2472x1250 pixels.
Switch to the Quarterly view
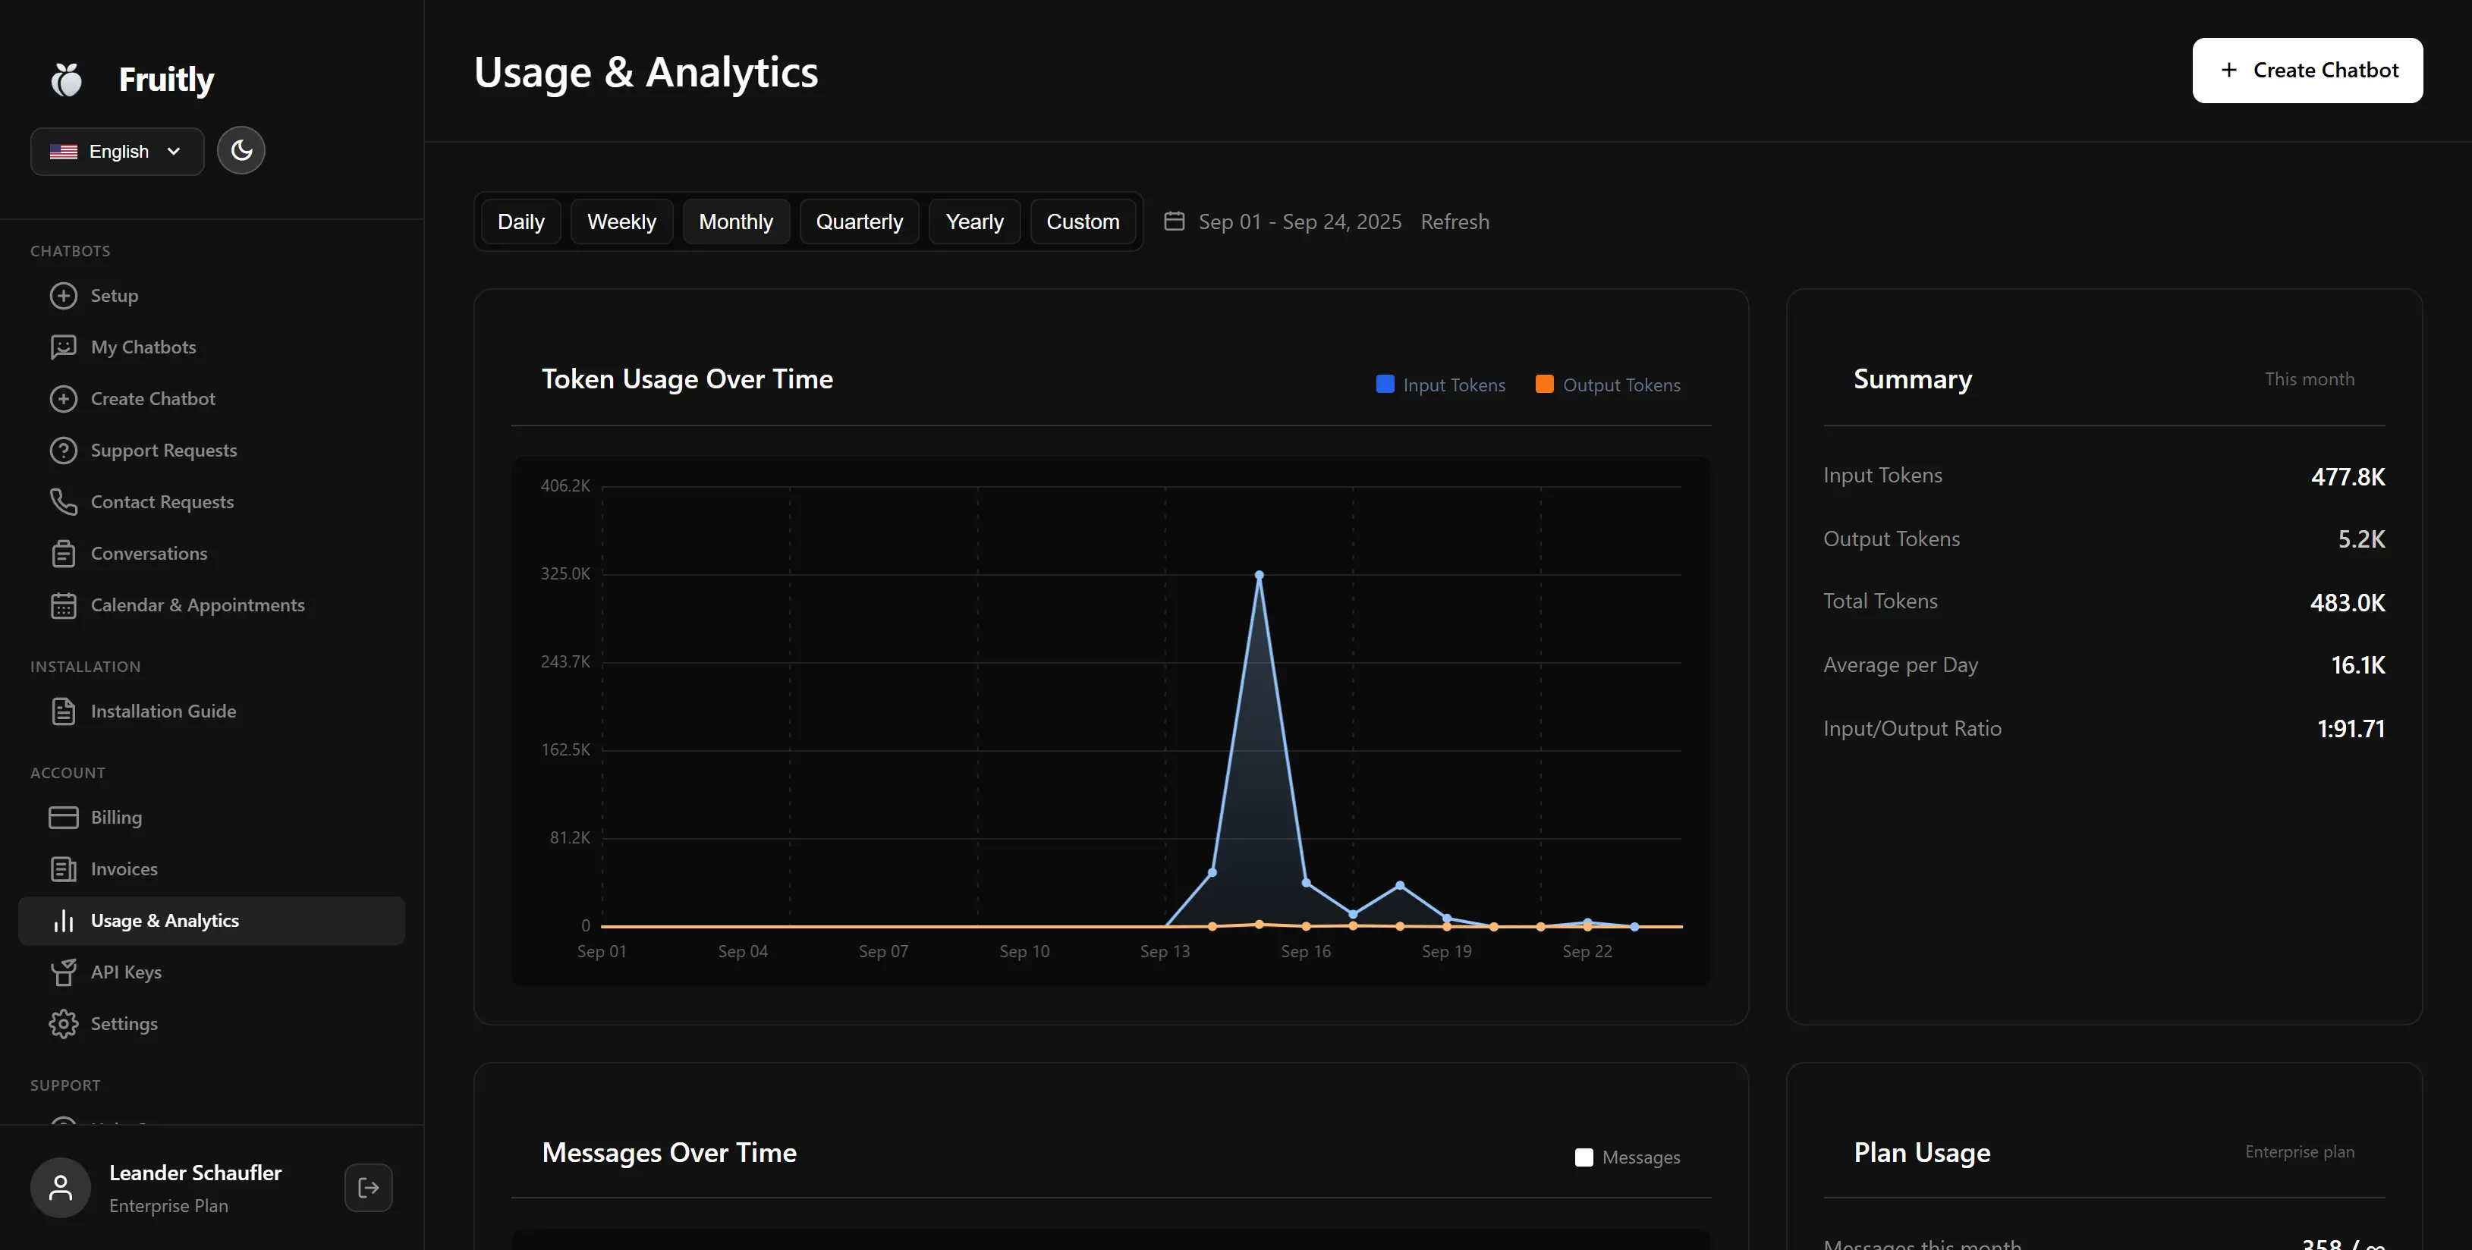(859, 221)
